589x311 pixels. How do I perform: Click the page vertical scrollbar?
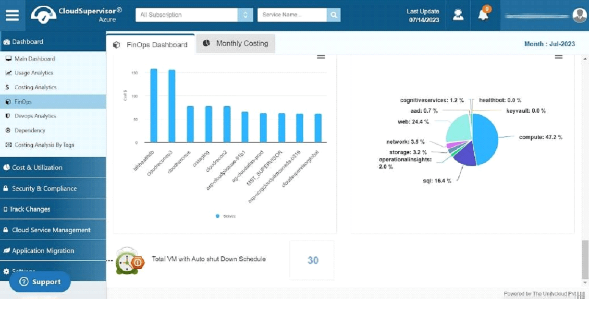(585, 259)
